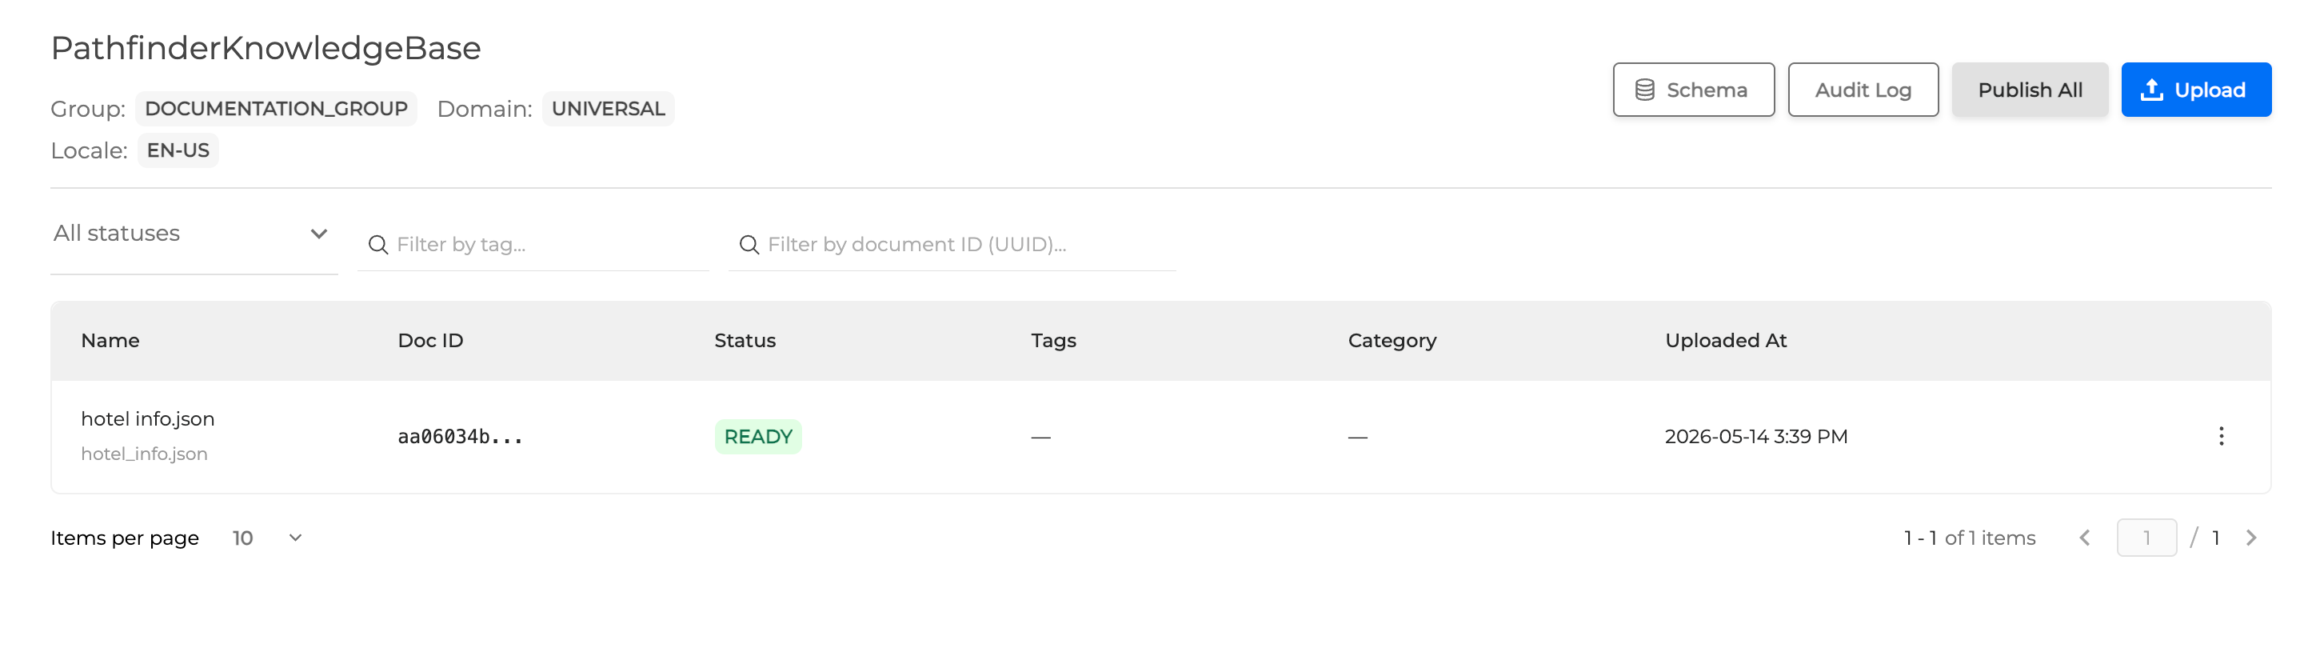Go to previous page arrow
The image size is (2324, 656).
[x=2084, y=538]
